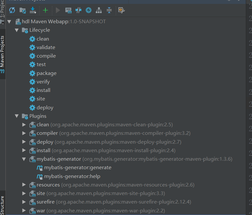Show Maven dependencies diagram icon
Image resolution: width=252 pixels, height=215 pixels.
99,10
